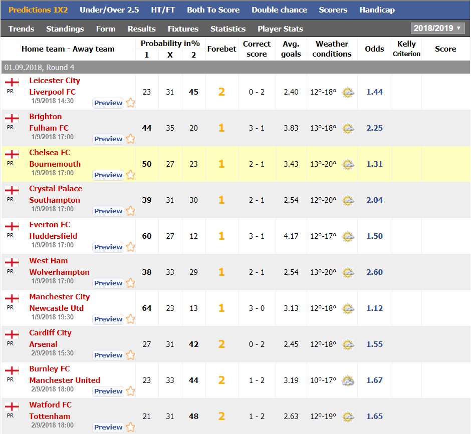The width and height of the screenshot is (471, 434).
Task: Favorite the Crystal Palace vs Southampton star
Action: pos(130,211)
